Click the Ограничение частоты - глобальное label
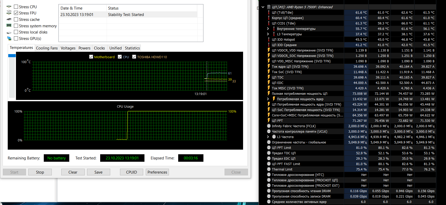The width and height of the screenshot is (446, 205). pos(299,142)
